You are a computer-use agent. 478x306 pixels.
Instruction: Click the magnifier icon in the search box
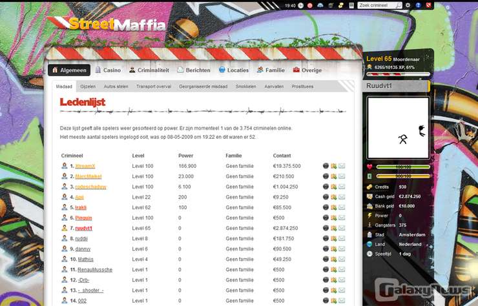(x=399, y=5)
